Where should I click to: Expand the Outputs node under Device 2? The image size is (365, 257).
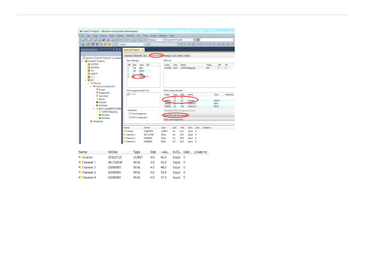pyautogui.click(x=93, y=102)
